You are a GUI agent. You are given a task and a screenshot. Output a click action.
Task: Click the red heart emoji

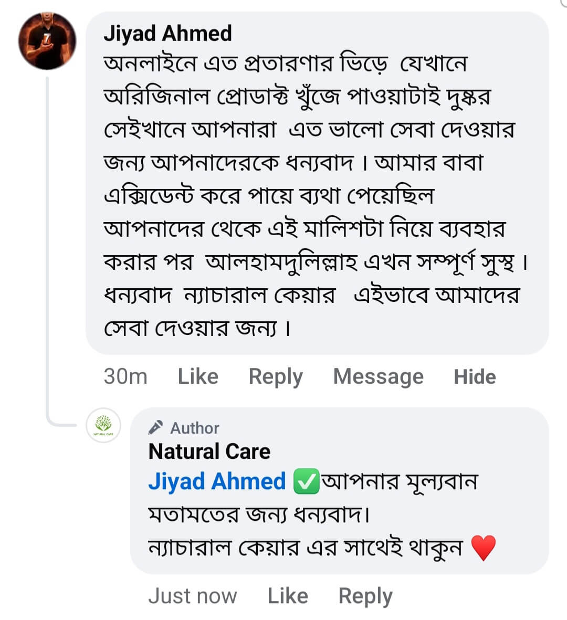[483, 549]
